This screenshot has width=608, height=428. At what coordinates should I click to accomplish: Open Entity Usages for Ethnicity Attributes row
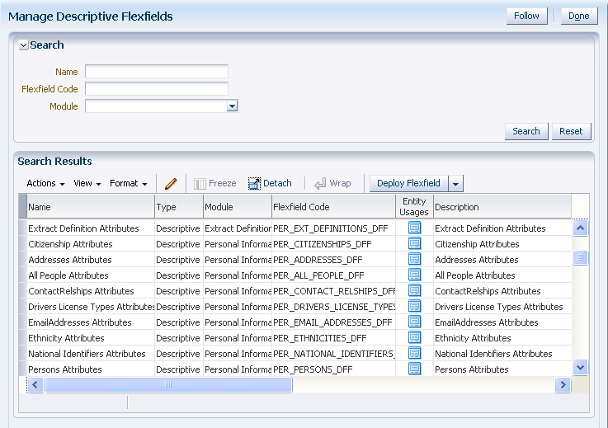414,337
